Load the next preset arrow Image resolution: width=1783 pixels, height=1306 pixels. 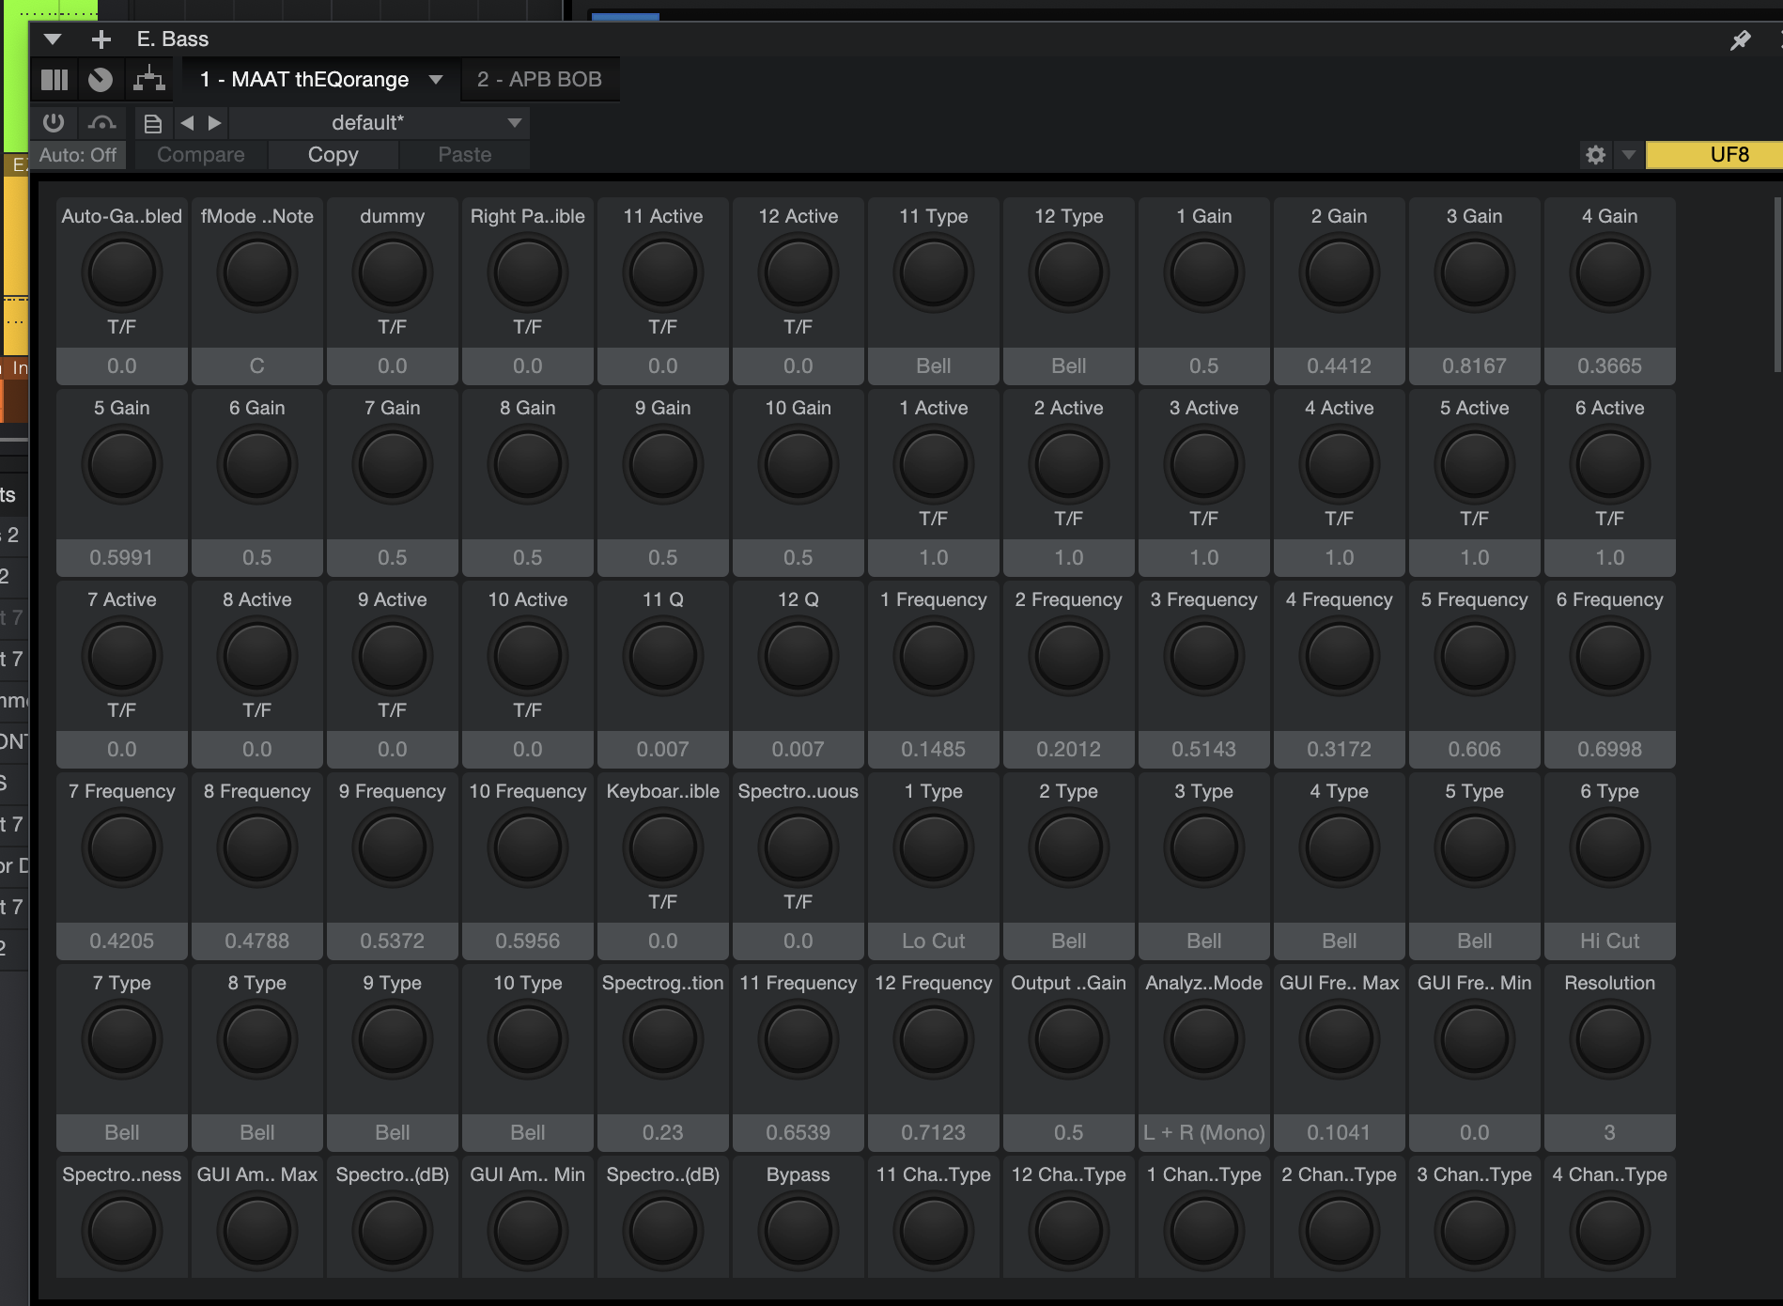(x=215, y=123)
